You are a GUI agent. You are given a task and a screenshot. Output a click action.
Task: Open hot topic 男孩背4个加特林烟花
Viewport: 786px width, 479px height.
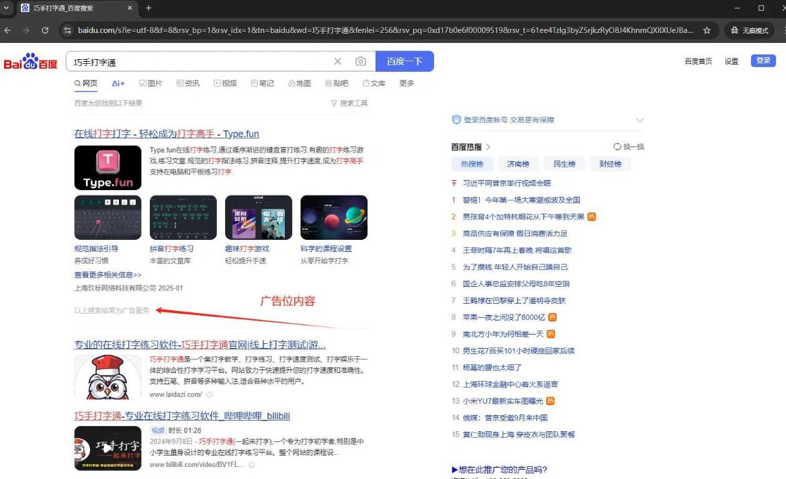coord(523,217)
